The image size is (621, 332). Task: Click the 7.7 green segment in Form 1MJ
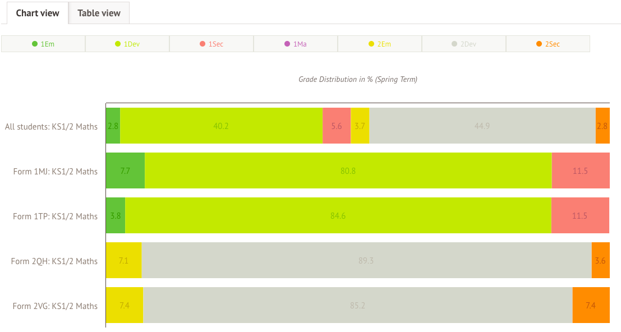tap(125, 170)
